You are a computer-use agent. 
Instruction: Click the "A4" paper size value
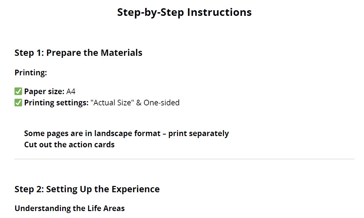(x=71, y=91)
